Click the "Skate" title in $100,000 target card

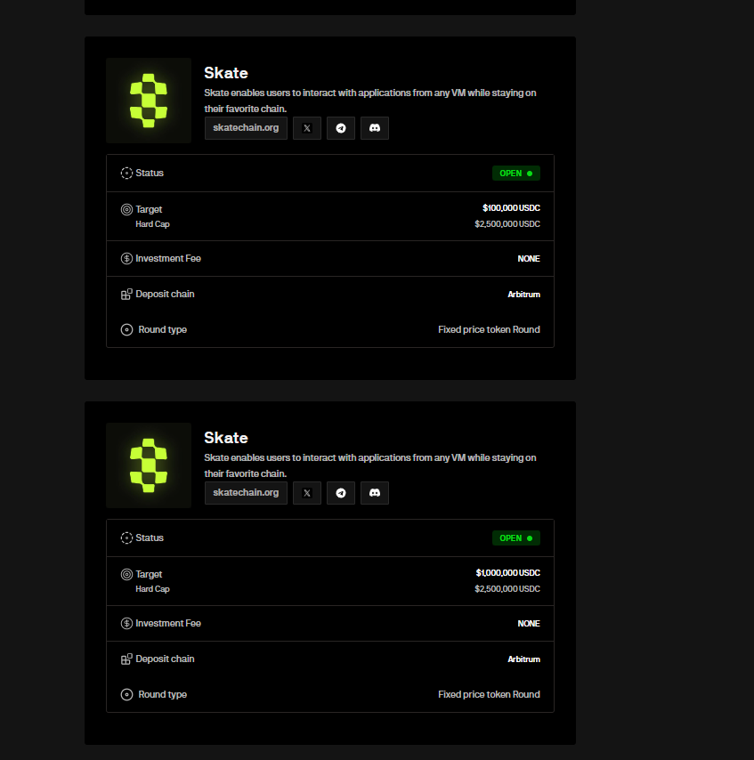click(226, 73)
